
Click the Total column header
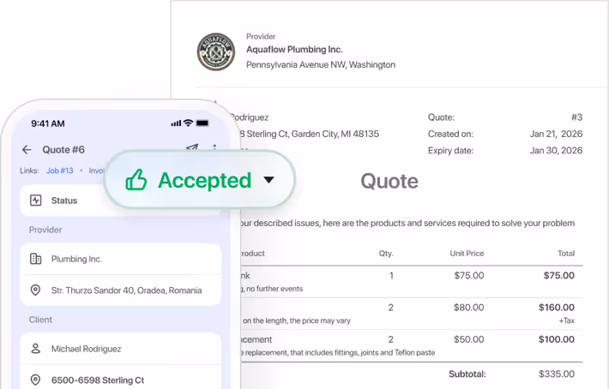(566, 254)
